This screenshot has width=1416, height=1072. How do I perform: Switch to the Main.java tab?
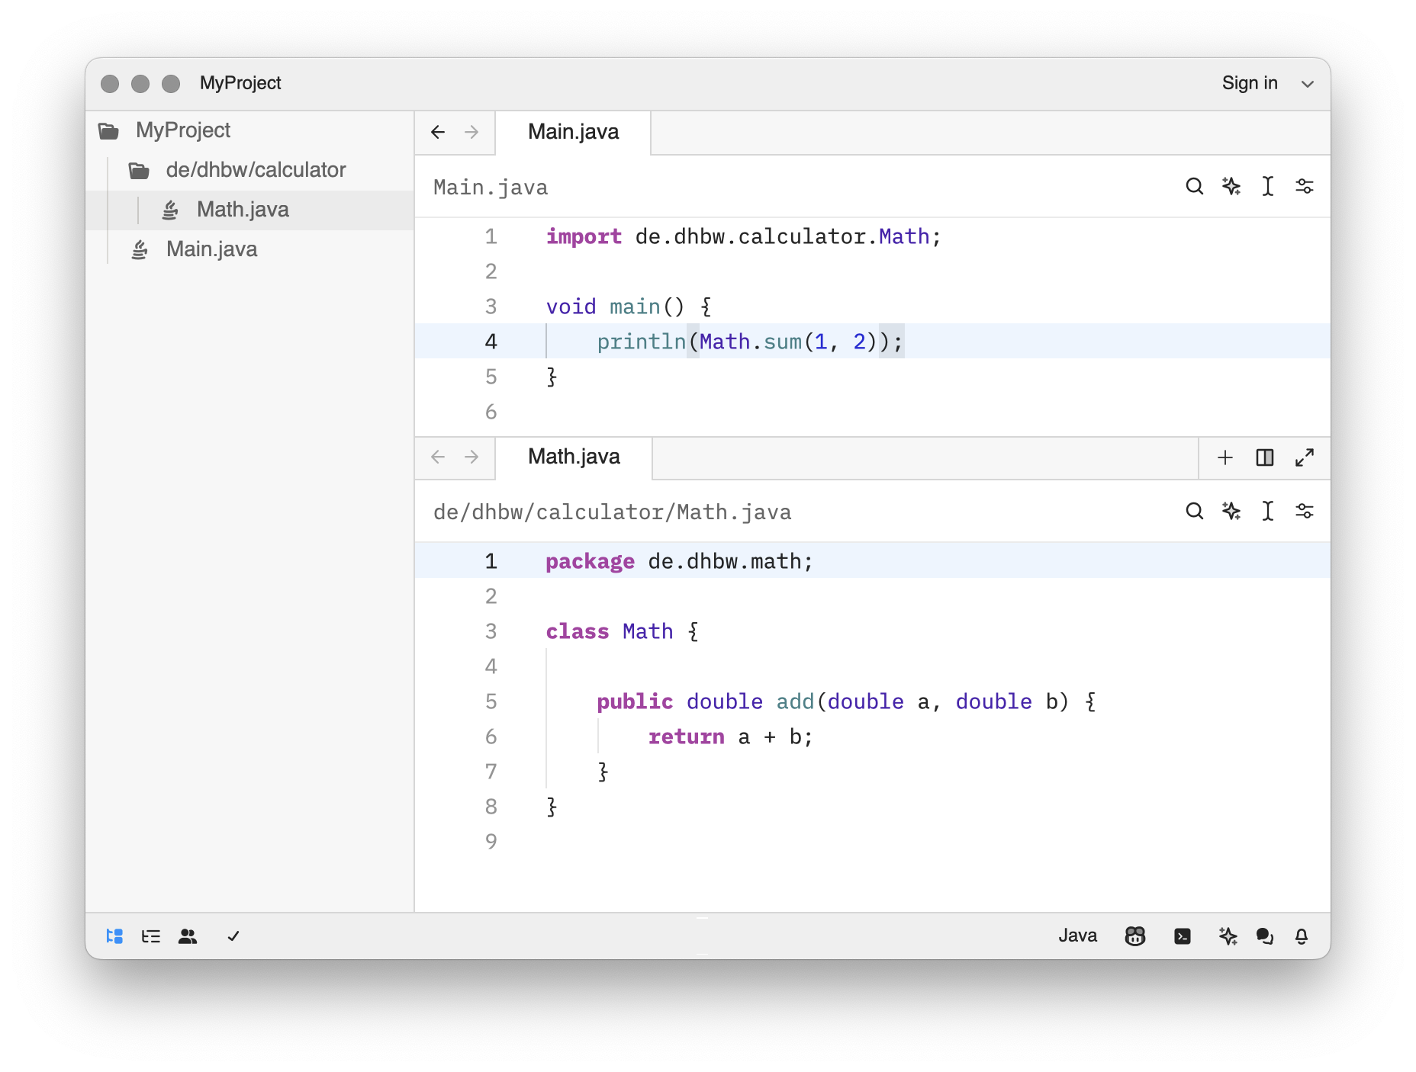(573, 132)
